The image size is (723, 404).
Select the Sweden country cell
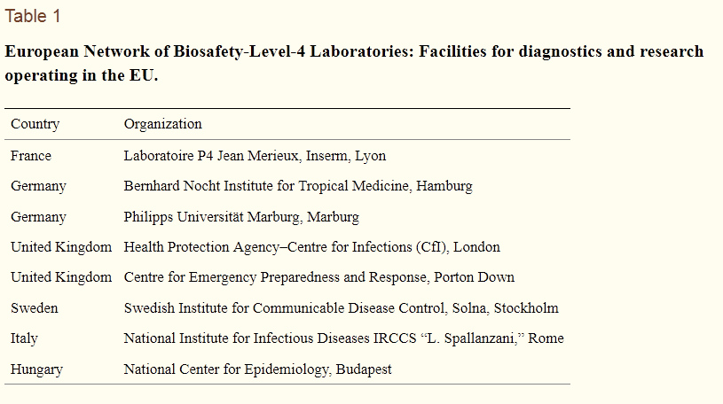[35, 308]
